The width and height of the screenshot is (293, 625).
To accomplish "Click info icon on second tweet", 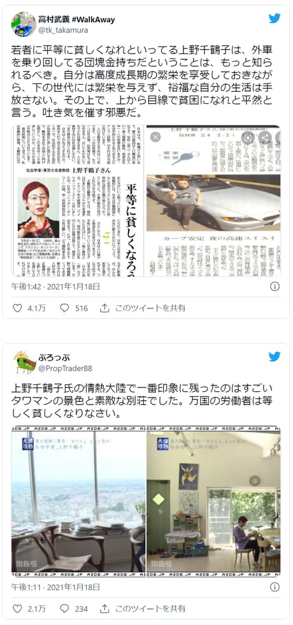I will coord(275,587).
